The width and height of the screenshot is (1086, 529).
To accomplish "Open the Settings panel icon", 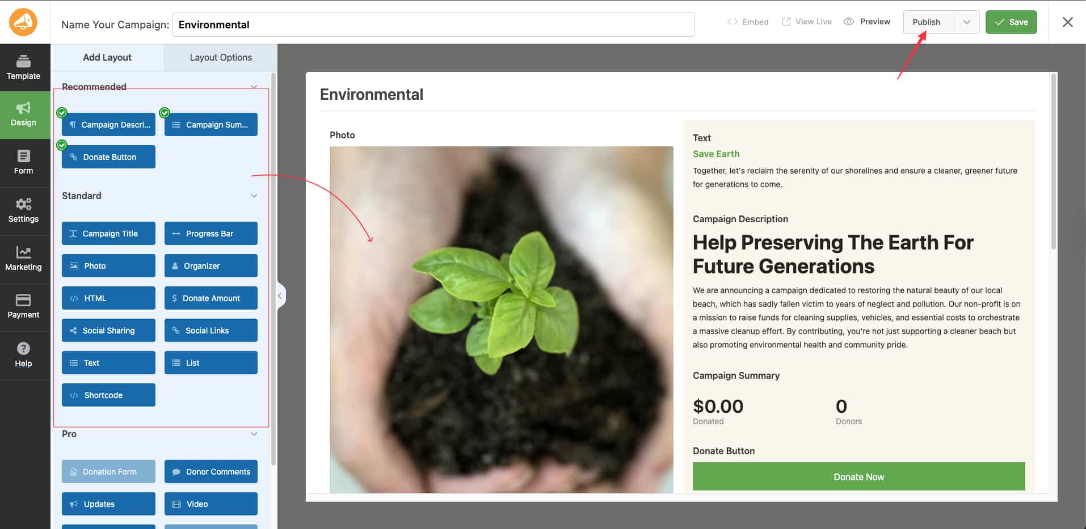I will [x=23, y=210].
